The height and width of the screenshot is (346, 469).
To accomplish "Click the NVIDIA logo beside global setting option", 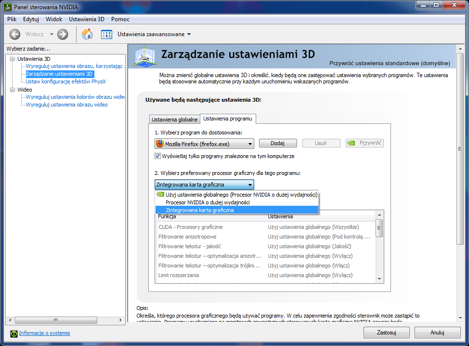I will pos(160,195).
